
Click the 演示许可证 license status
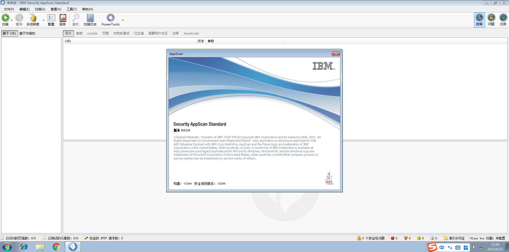(454, 238)
